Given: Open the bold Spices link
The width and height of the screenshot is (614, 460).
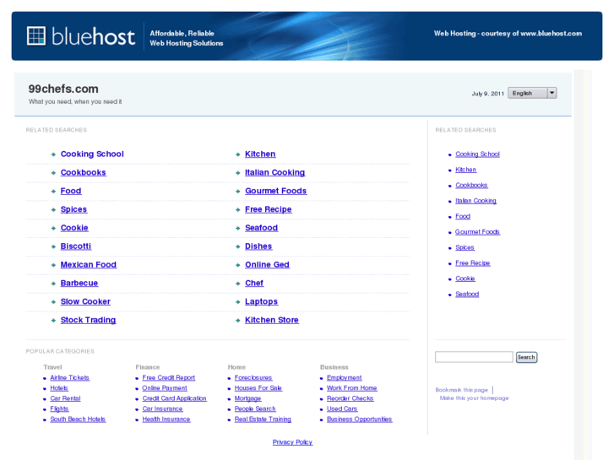Looking at the screenshot, I should [x=73, y=209].
